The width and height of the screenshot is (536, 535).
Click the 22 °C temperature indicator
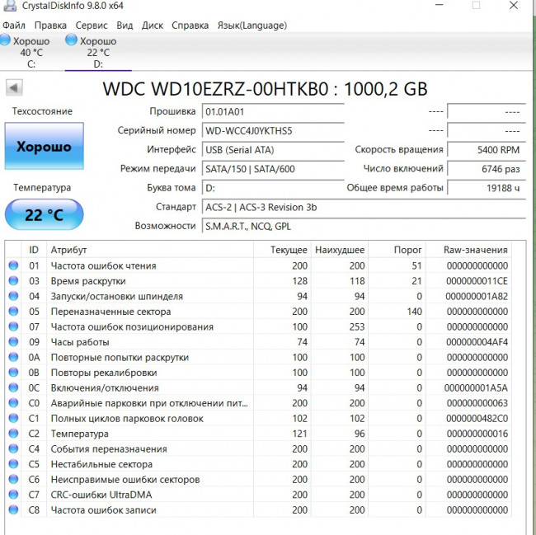(x=44, y=214)
